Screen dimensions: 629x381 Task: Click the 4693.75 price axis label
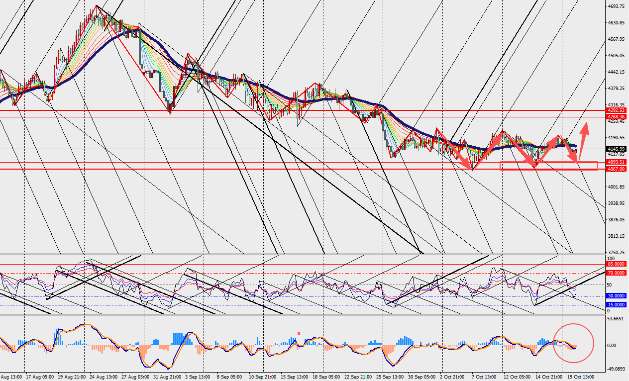[616, 6]
